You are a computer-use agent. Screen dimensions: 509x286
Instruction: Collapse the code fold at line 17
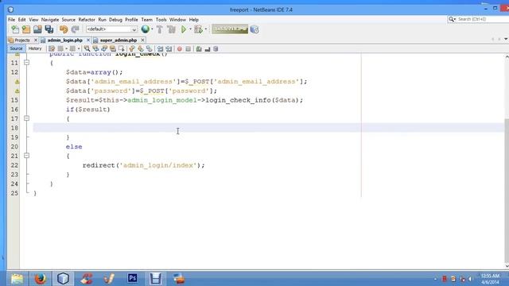(x=26, y=118)
